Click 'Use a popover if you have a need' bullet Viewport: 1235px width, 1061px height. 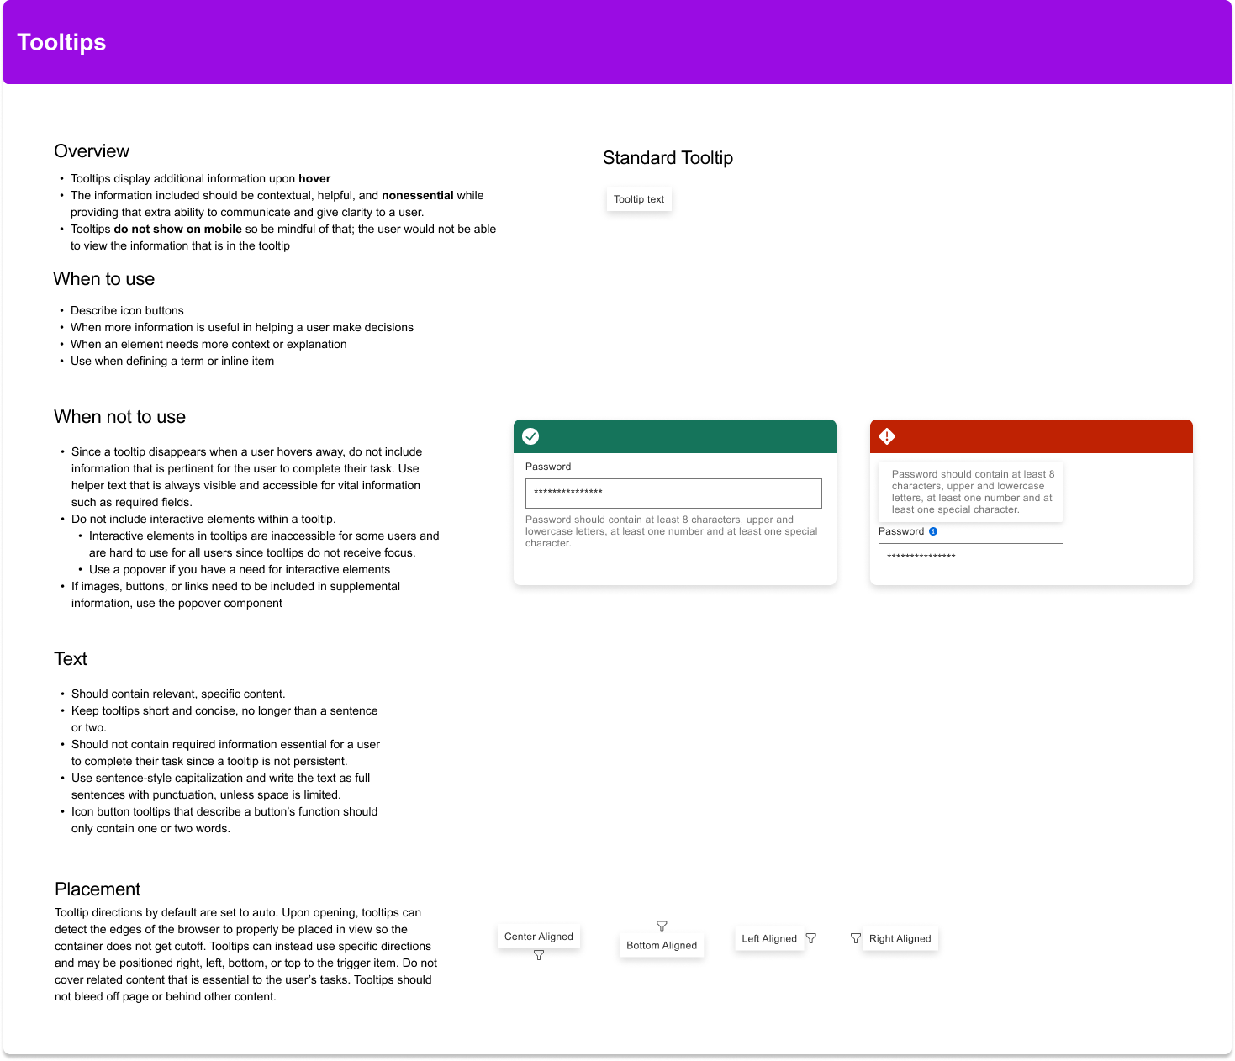click(240, 569)
